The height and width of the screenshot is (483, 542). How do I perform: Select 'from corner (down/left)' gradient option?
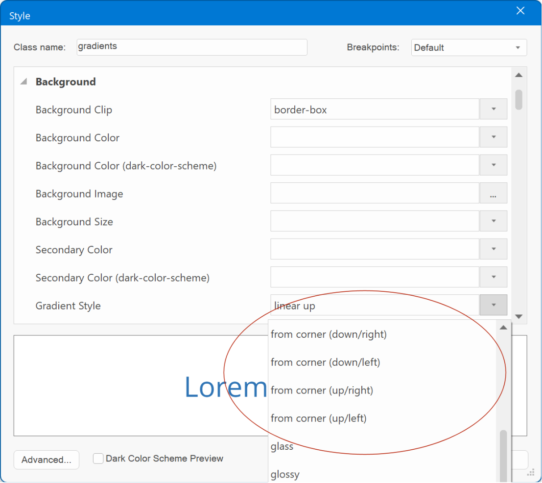coord(325,362)
